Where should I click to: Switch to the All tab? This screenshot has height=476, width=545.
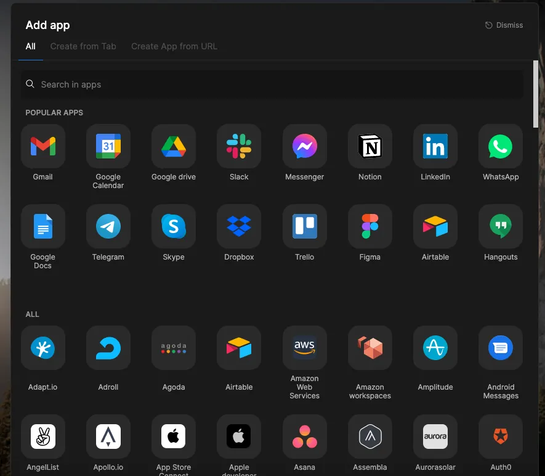pos(31,46)
